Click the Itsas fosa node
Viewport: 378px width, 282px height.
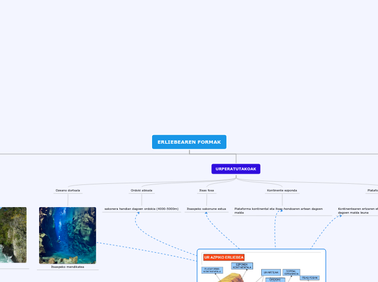click(206, 190)
